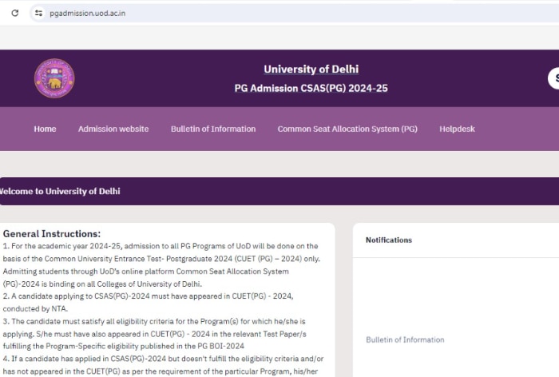Open the Helpdesk menu item
Viewport: 559px width, 377px height.
coord(457,129)
